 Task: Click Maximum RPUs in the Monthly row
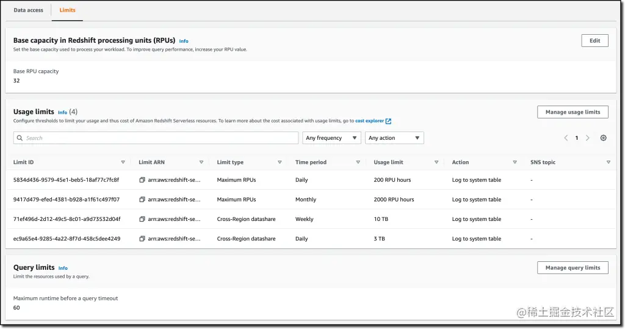(x=236, y=200)
